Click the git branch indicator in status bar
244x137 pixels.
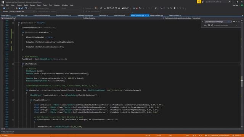click(x=237, y=135)
